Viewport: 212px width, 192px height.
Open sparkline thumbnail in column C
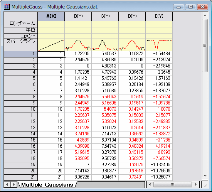105,45
